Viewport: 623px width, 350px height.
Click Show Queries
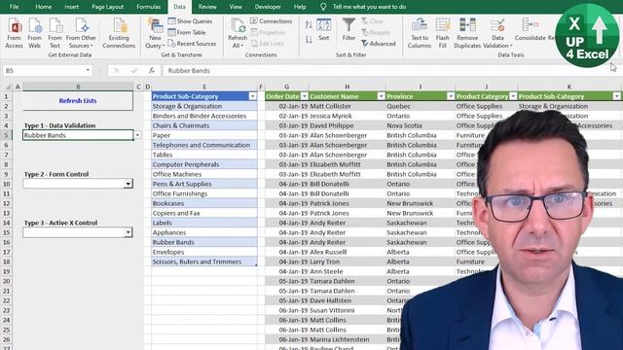190,21
